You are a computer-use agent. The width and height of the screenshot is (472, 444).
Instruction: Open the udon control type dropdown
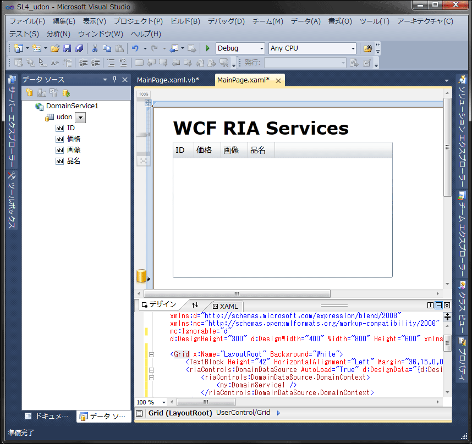80,118
